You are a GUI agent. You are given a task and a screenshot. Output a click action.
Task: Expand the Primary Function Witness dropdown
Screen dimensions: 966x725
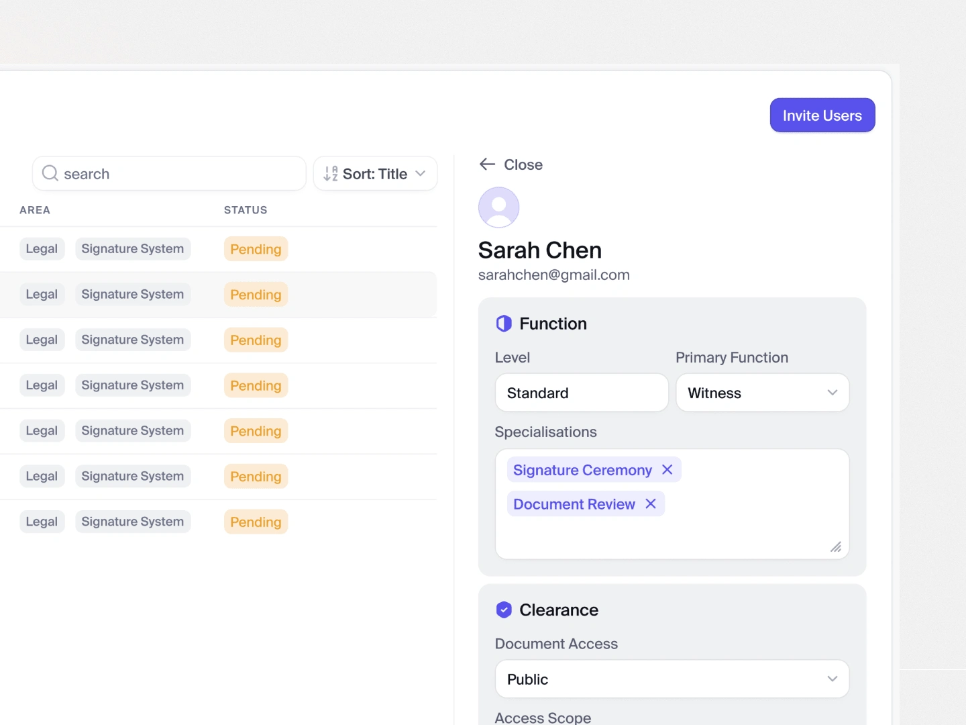[762, 393]
